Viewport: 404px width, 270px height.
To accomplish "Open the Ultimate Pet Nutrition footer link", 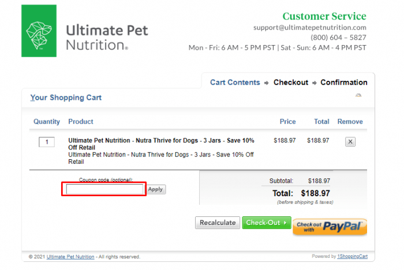I will pos(70,257).
